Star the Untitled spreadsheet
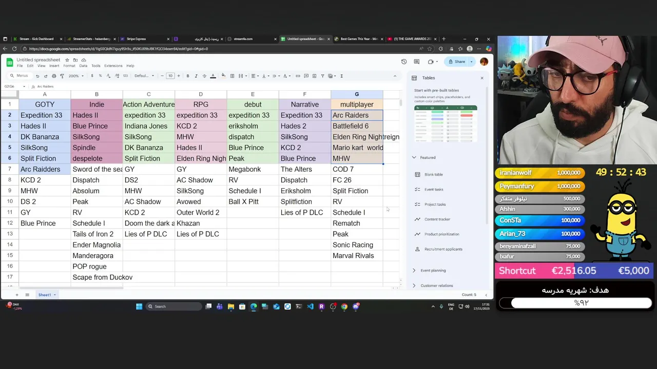This screenshot has width=657, height=369. click(67, 60)
